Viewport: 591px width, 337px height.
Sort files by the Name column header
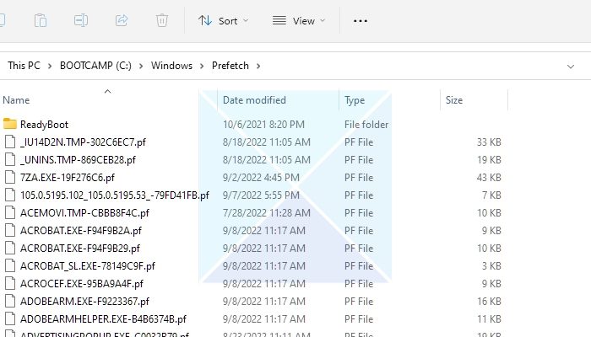click(x=17, y=100)
